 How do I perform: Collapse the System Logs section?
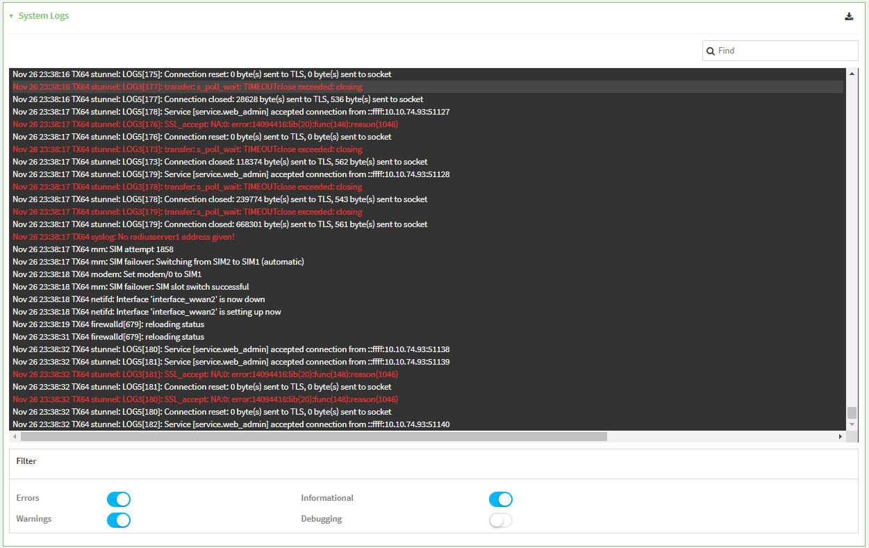pyautogui.click(x=11, y=16)
